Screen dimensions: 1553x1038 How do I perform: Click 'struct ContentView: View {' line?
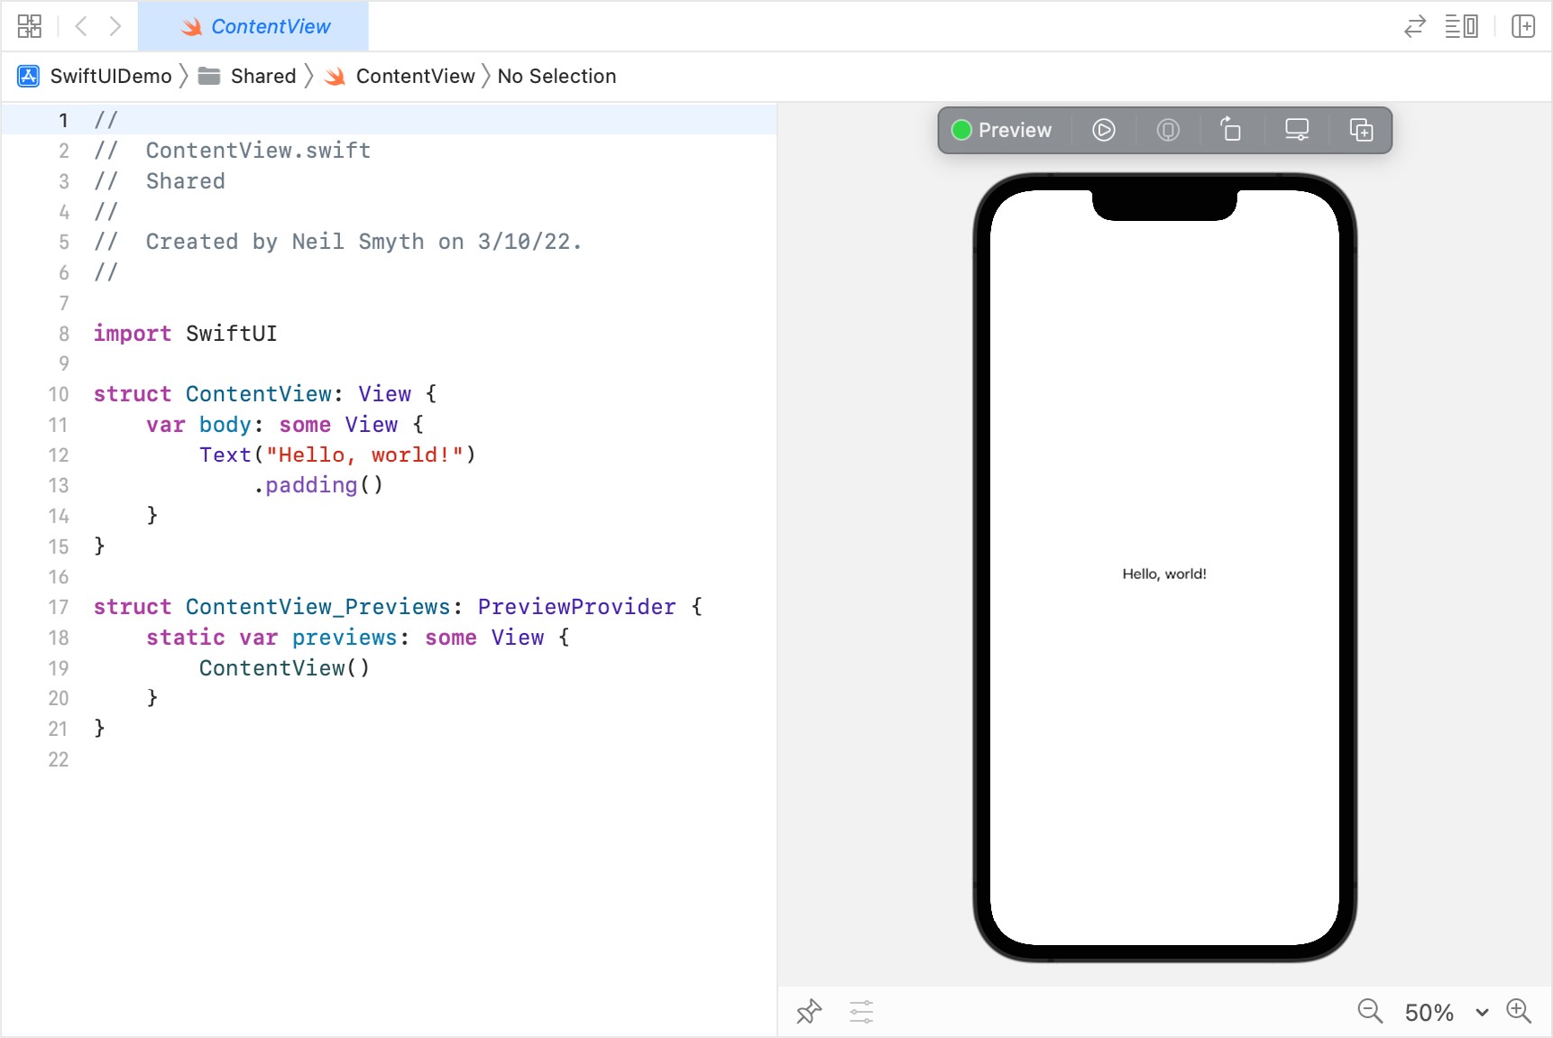pyautogui.click(x=265, y=394)
